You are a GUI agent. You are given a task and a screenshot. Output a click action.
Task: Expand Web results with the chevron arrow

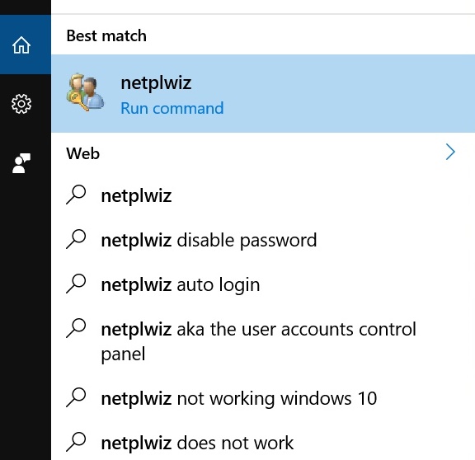click(450, 152)
